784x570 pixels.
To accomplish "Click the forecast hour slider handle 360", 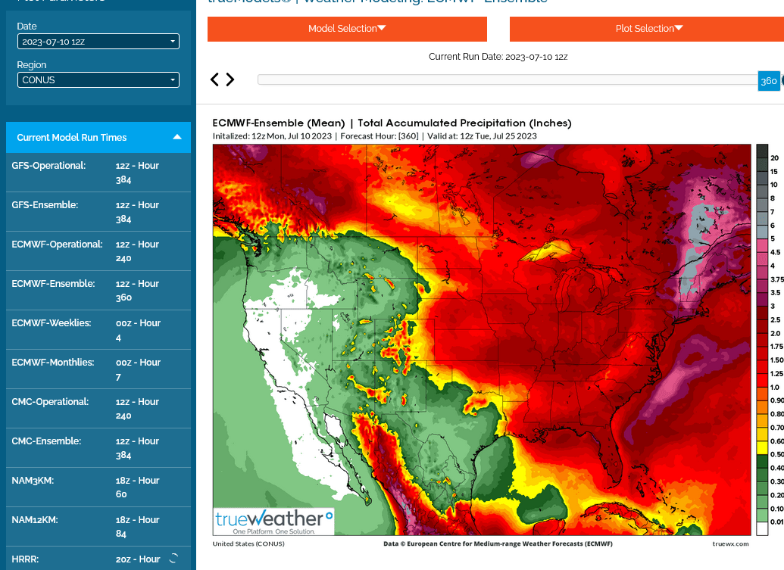I will click(769, 81).
